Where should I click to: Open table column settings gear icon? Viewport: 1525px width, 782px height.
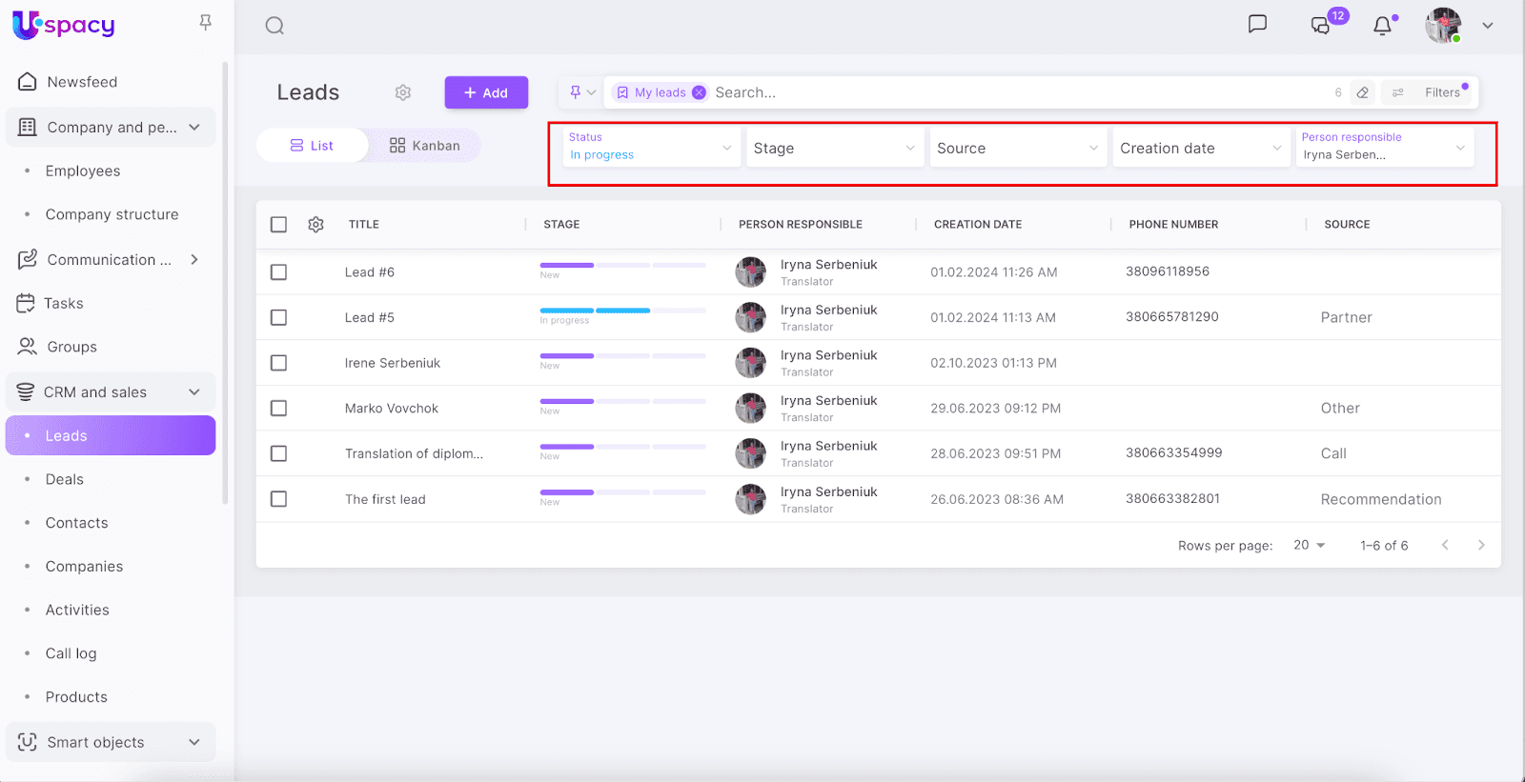[316, 225]
